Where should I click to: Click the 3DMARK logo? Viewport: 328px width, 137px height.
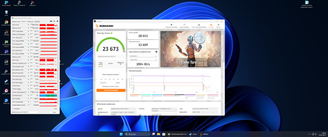[x=104, y=26]
